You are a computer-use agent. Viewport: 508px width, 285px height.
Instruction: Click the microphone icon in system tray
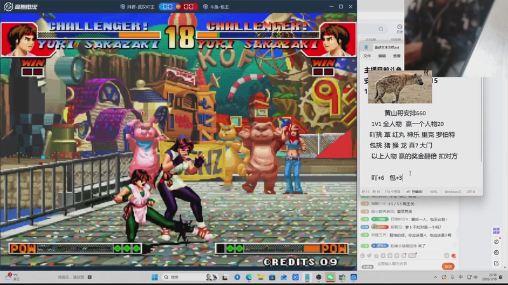pyautogui.click(x=452, y=277)
